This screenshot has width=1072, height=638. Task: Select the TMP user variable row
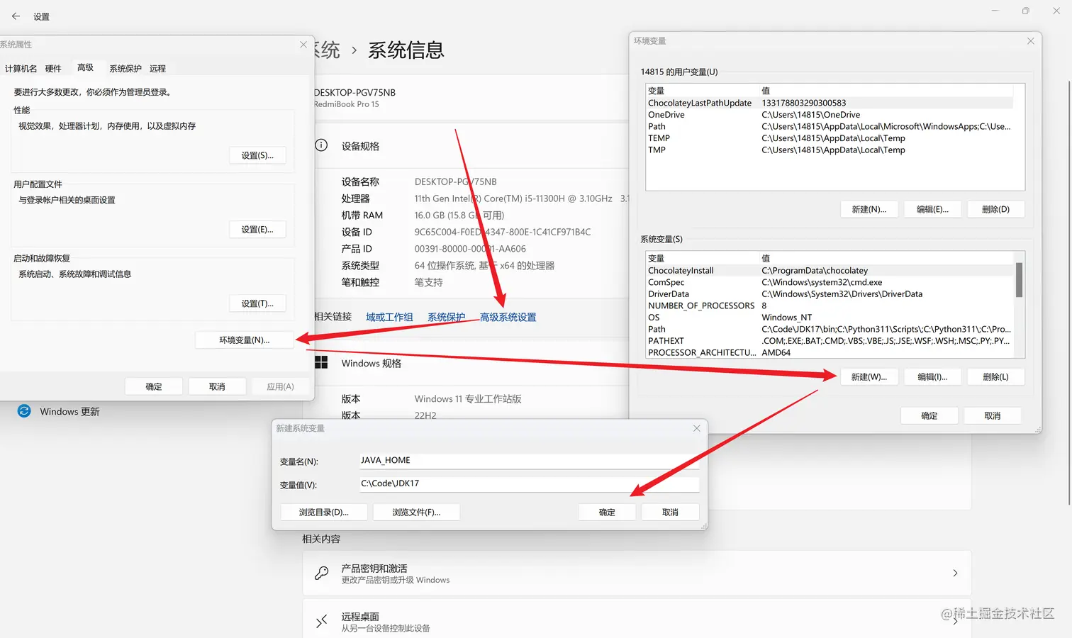[830, 150]
